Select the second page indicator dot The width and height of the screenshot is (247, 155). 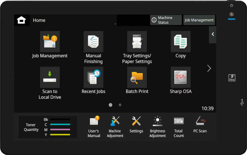point(120,105)
